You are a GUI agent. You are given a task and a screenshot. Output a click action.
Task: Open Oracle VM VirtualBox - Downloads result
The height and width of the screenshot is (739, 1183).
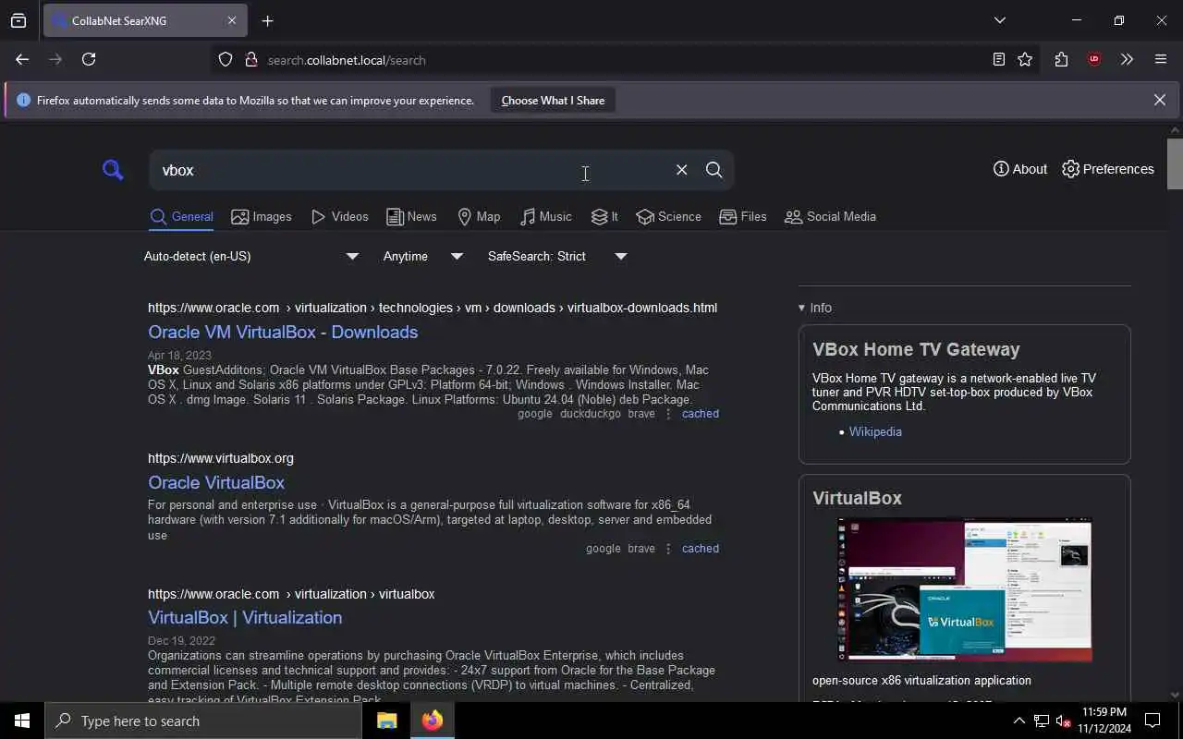point(283,333)
